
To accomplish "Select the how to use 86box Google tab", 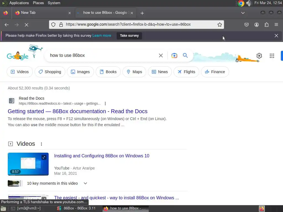I will [106, 13].
